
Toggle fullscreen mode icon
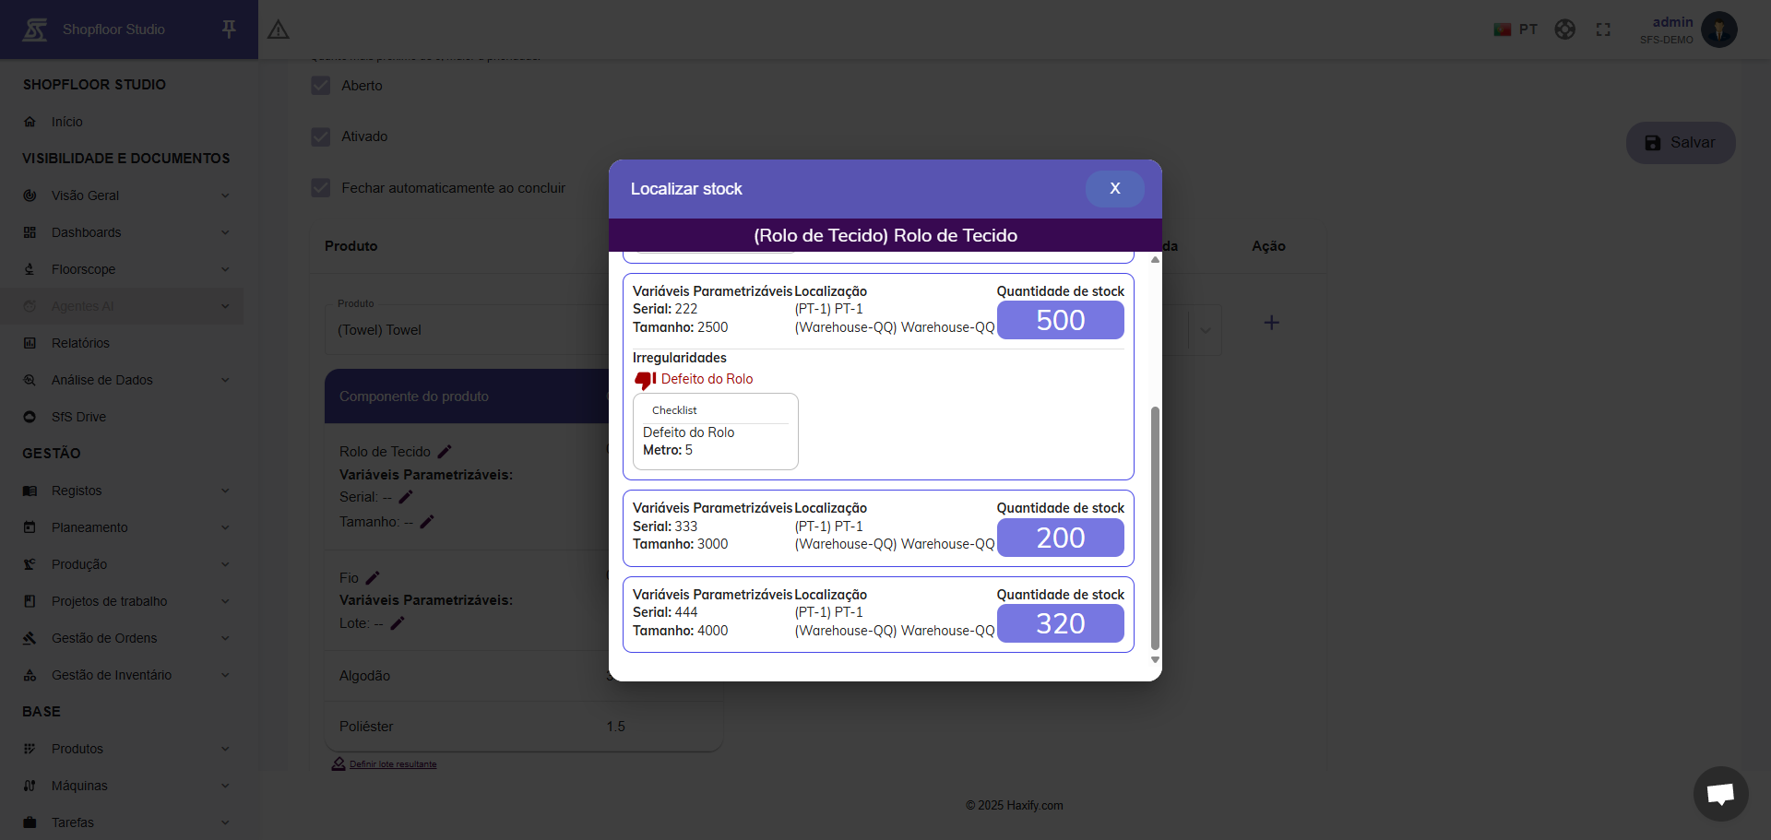click(x=1603, y=30)
